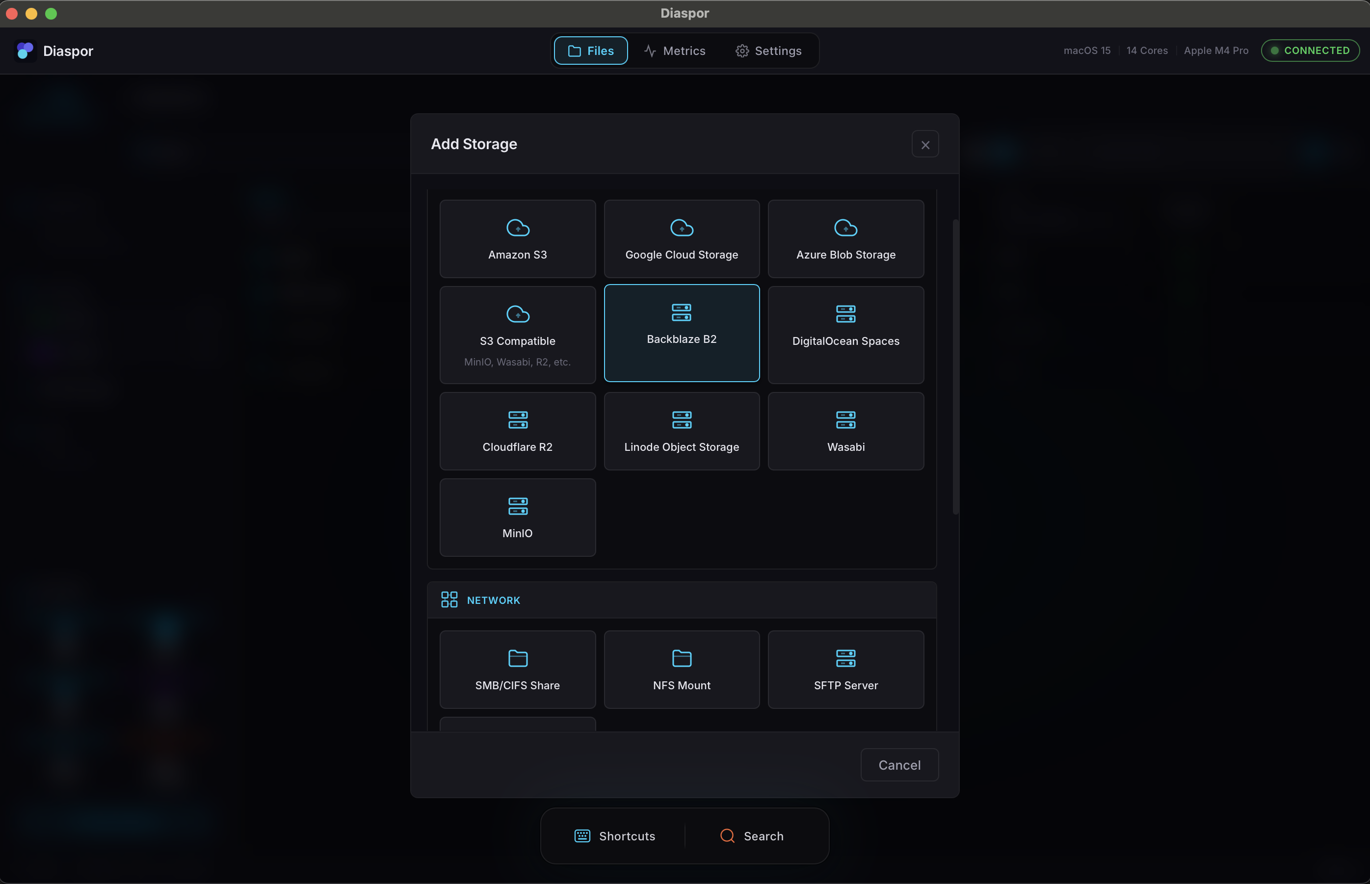Click the NETWORK section header text
The width and height of the screenshot is (1370, 884).
[493, 600]
